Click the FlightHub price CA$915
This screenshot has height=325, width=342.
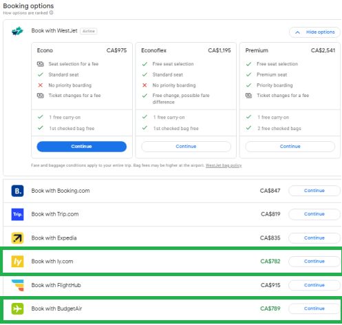270,285
